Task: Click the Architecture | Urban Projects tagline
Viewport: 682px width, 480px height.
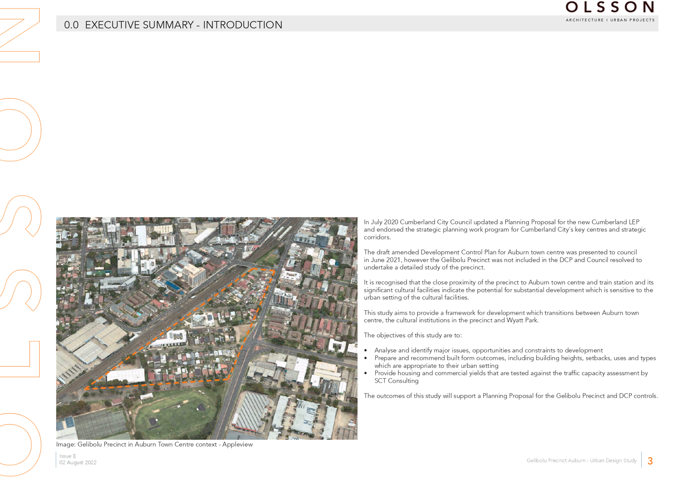Action: coord(610,20)
